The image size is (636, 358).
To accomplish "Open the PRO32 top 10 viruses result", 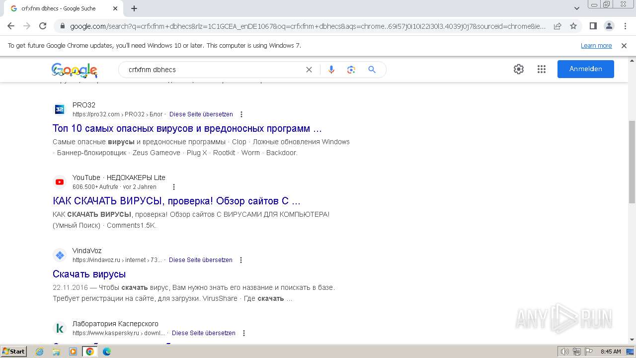I will (187, 128).
